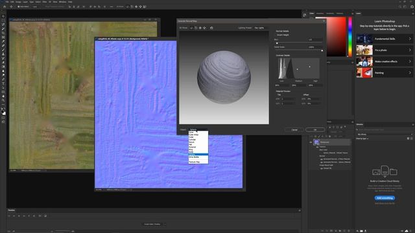Click the Background layer thumbnail

pyautogui.click(x=316, y=142)
